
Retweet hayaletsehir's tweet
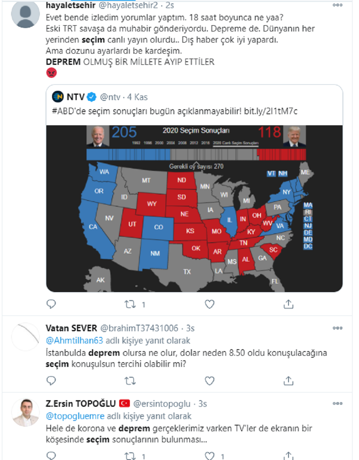click(130, 304)
